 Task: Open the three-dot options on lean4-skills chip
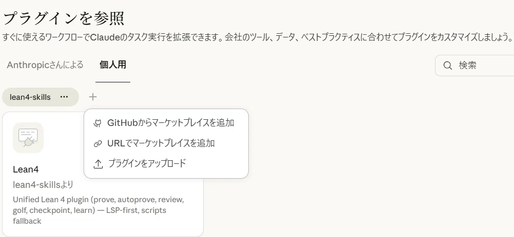[x=64, y=97]
